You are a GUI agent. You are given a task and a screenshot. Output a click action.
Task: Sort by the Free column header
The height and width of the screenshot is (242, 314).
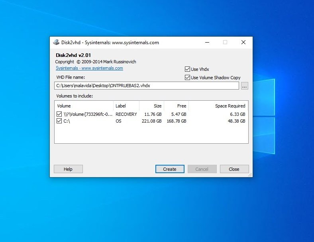(x=176, y=106)
